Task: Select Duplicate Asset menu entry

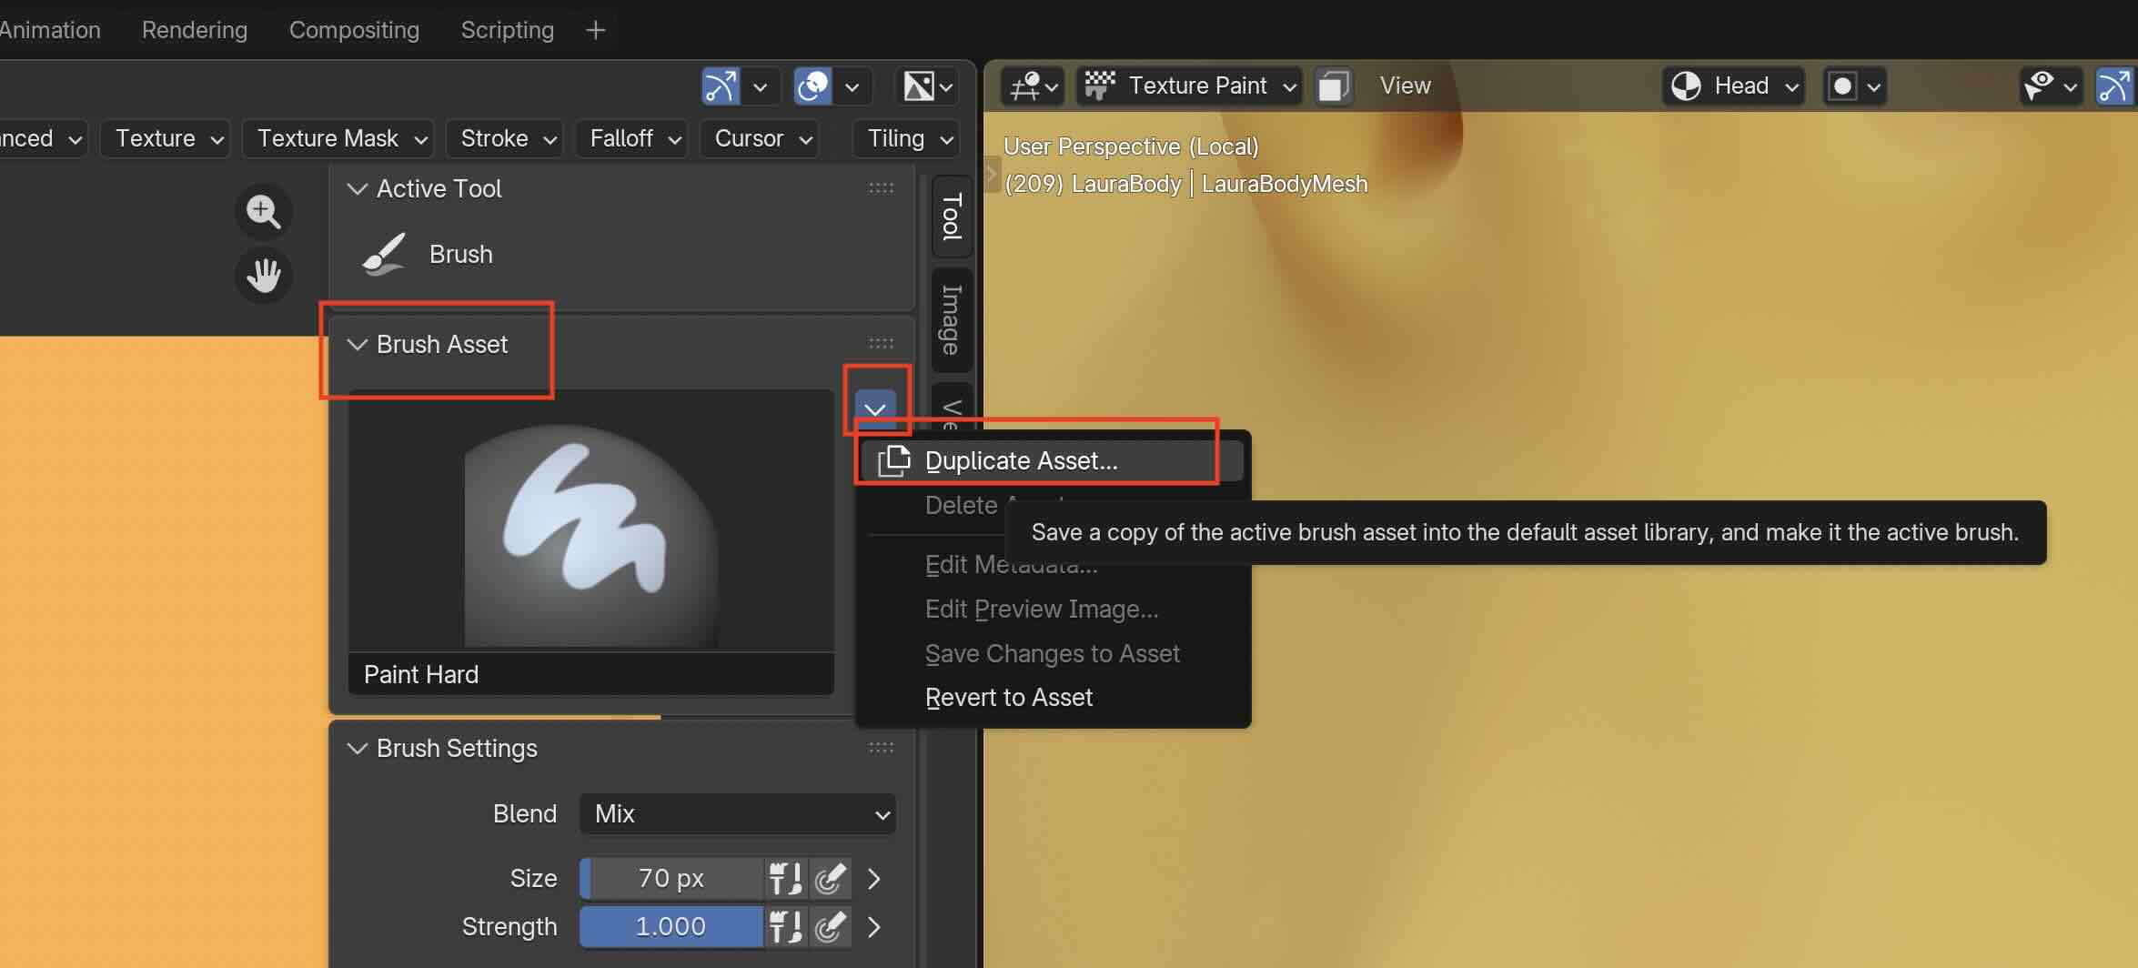Action: [1053, 461]
